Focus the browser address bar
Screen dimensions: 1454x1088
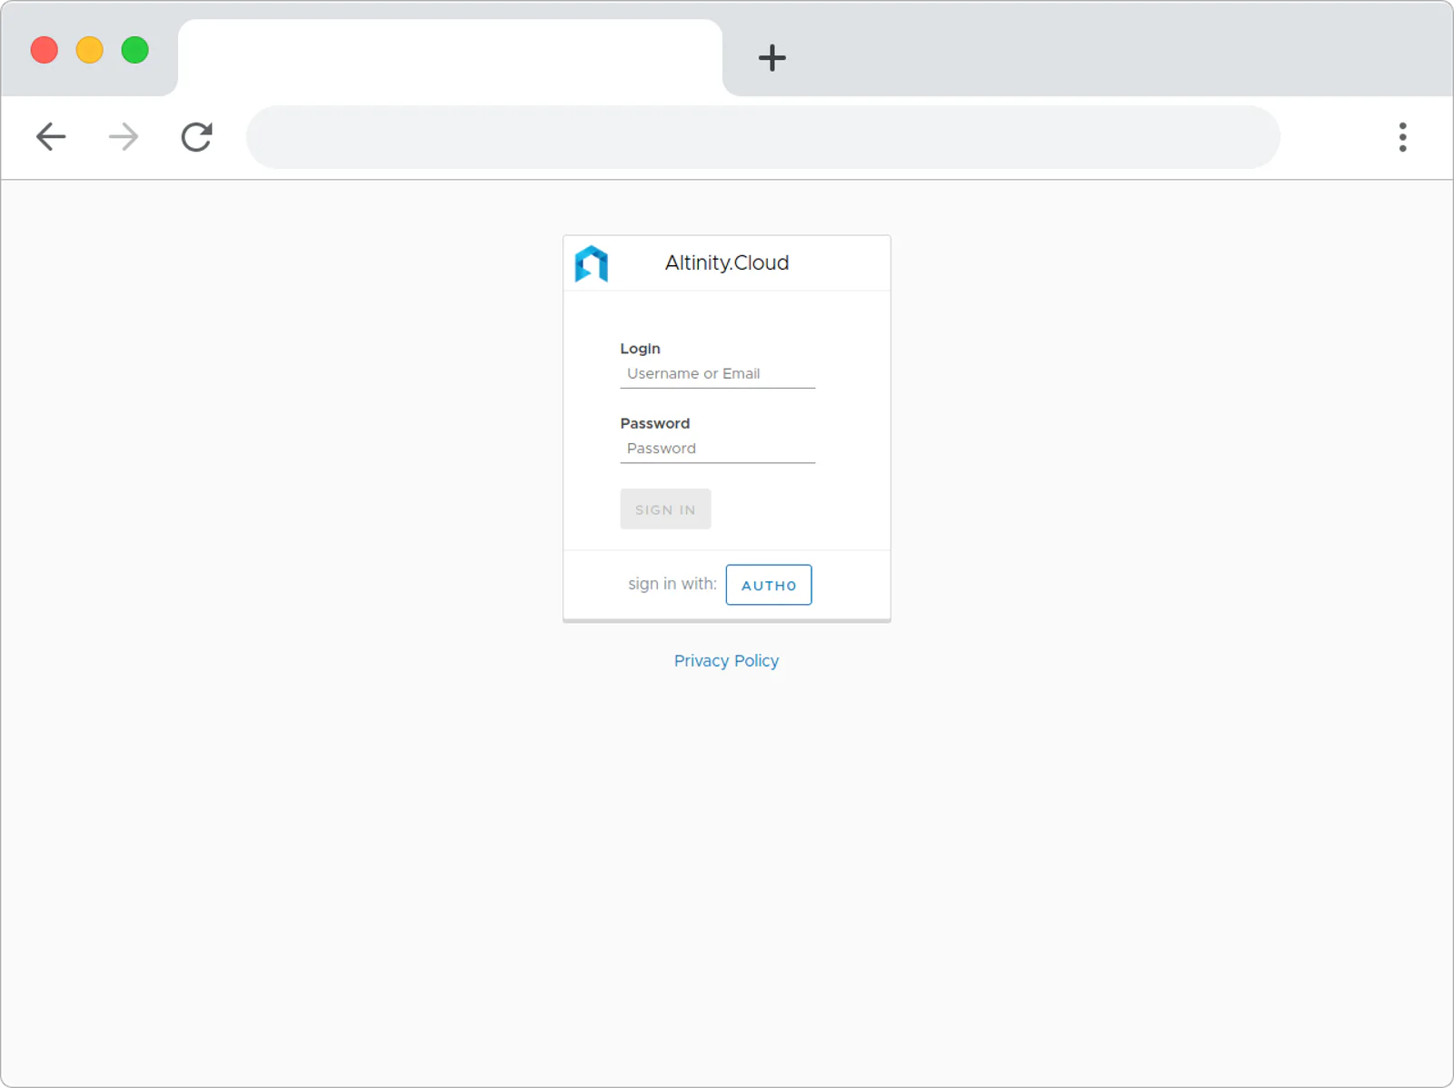[x=763, y=137]
